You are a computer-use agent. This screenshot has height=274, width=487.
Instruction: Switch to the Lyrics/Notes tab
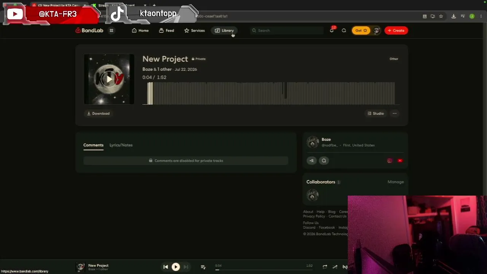tap(121, 145)
